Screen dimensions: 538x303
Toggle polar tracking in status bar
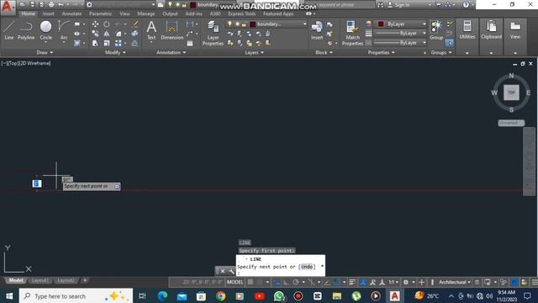[296, 282]
